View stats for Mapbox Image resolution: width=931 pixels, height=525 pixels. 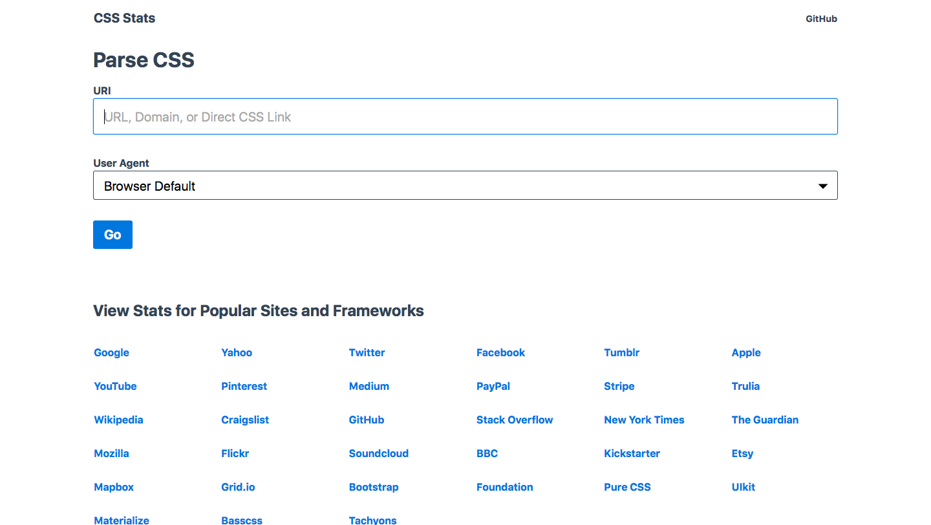click(114, 487)
